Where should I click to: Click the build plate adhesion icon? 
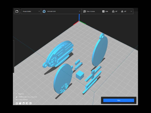click(122, 11)
